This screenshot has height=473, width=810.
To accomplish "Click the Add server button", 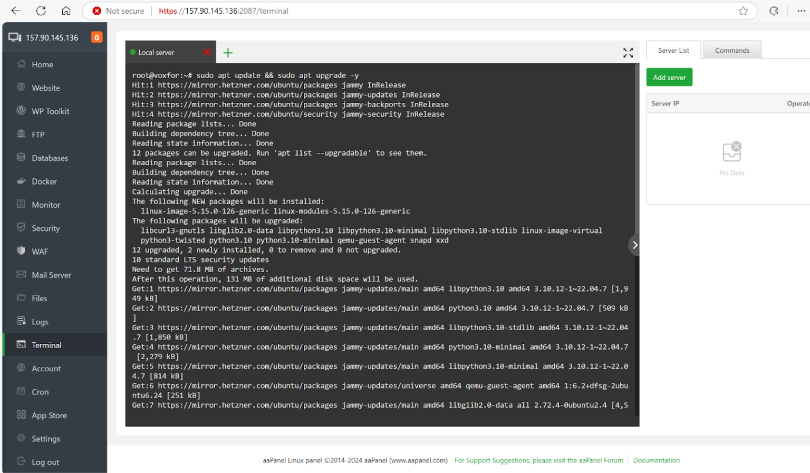I will point(669,76).
